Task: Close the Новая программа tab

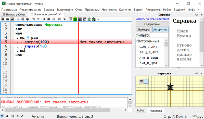Action: [60, 14]
